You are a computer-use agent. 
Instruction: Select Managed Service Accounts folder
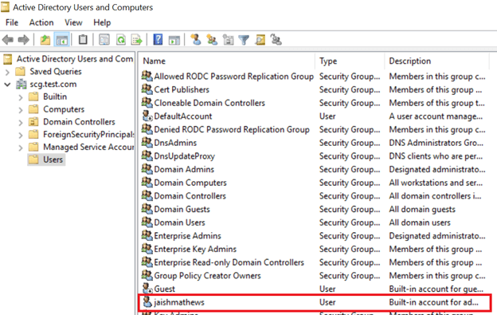[x=88, y=148]
